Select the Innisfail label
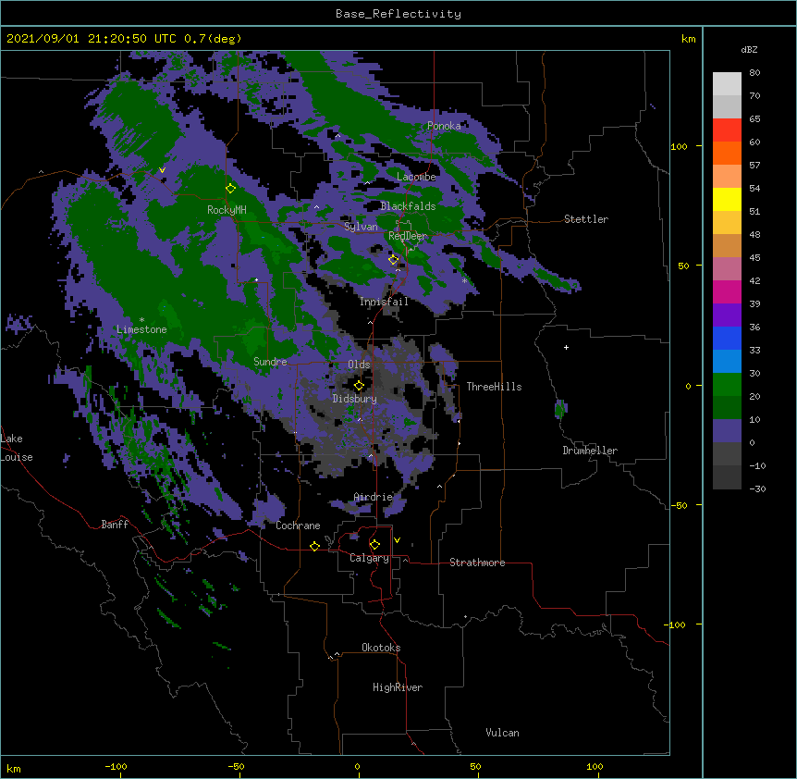The height and width of the screenshot is (779, 797). [384, 302]
